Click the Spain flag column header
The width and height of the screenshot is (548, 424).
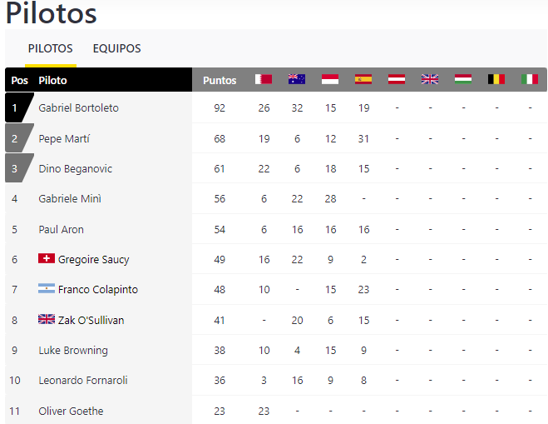363,79
